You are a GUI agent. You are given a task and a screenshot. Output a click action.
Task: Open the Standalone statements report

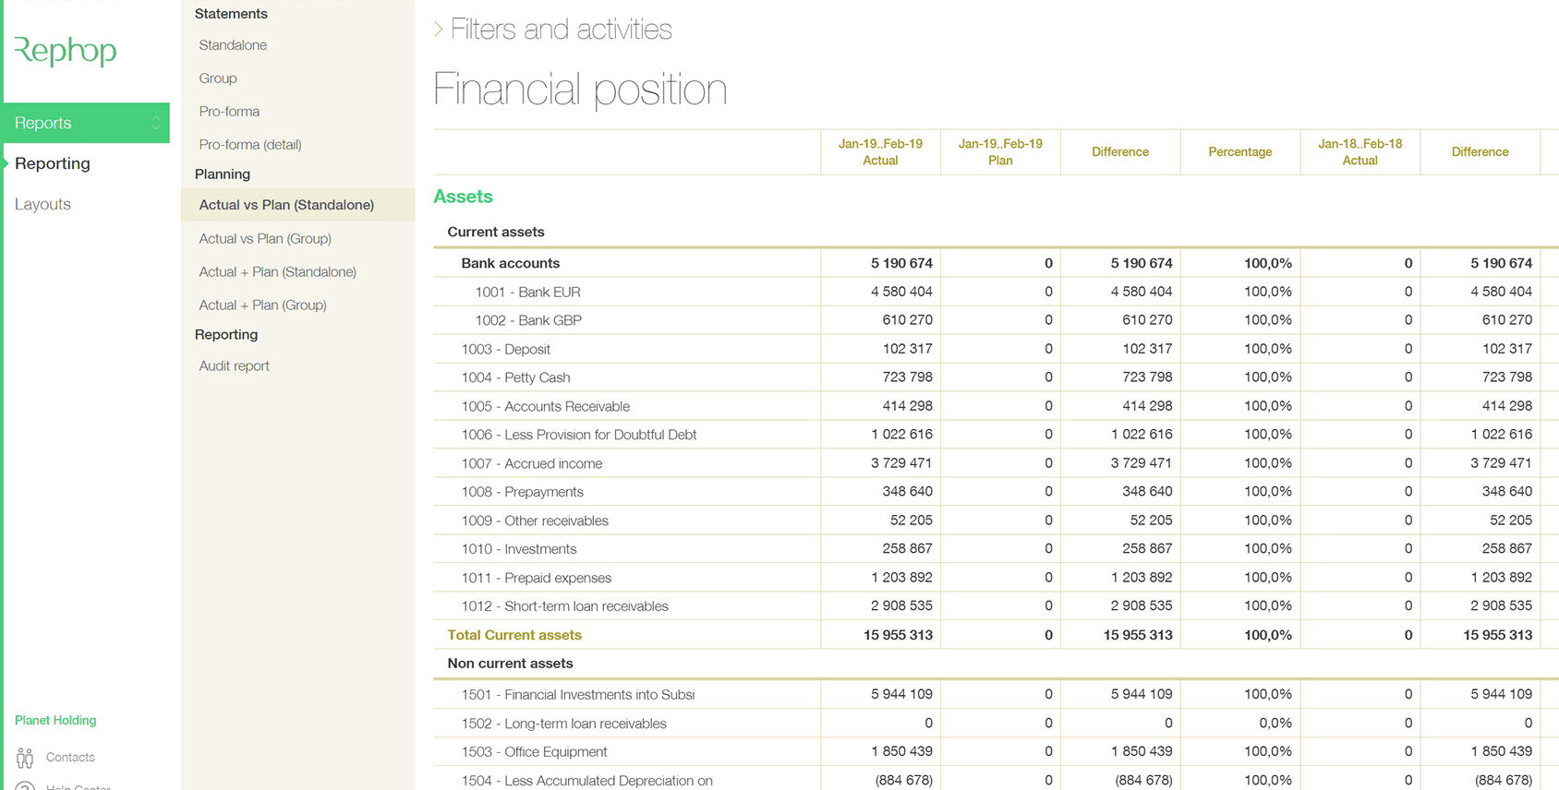pyautogui.click(x=233, y=45)
